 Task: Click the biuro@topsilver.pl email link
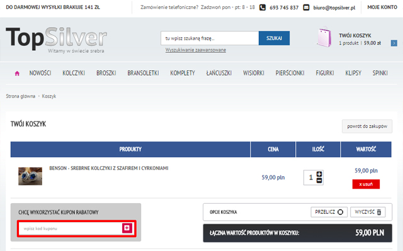pos(334,8)
